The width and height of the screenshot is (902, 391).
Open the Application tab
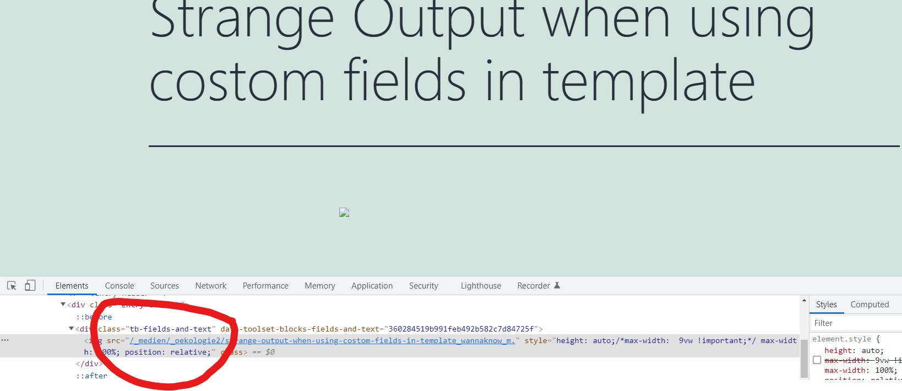pyautogui.click(x=372, y=286)
